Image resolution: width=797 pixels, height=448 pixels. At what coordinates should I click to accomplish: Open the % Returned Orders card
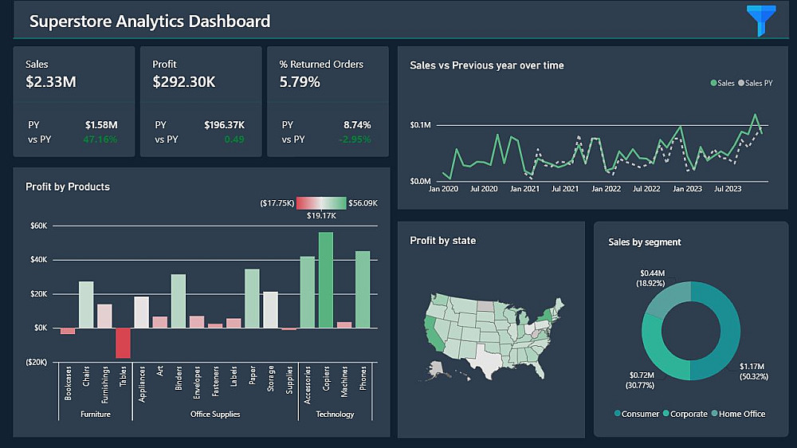328,101
